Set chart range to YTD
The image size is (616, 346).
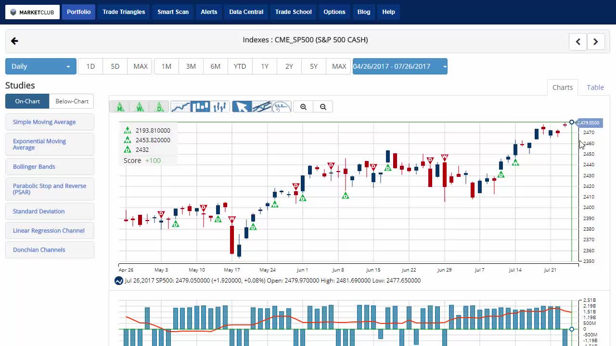pyautogui.click(x=240, y=66)
